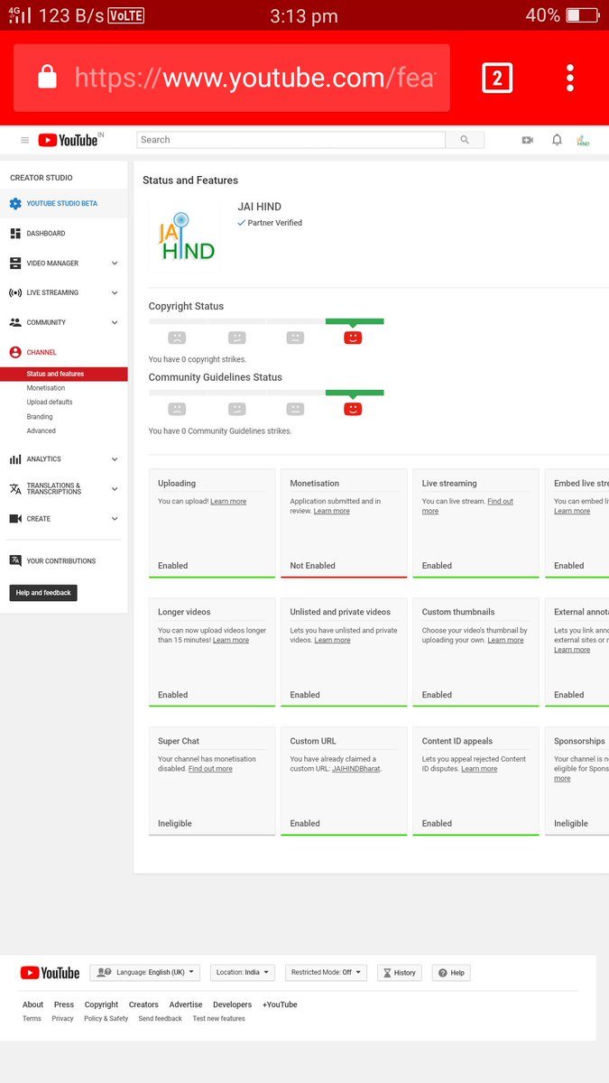Click the first grey sad face under Copyright Status
The image size is (609, 1083).
177,338
